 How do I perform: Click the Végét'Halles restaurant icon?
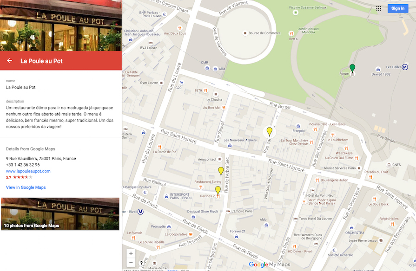coord(392,224)
